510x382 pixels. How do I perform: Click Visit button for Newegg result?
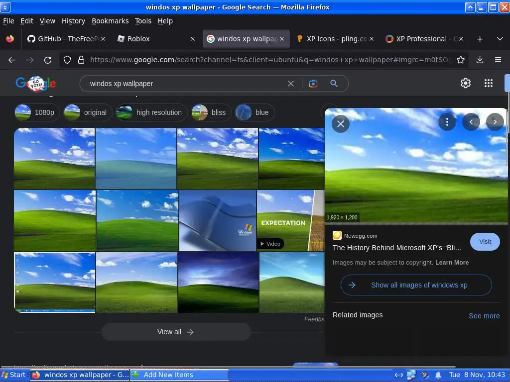[485, 242]
